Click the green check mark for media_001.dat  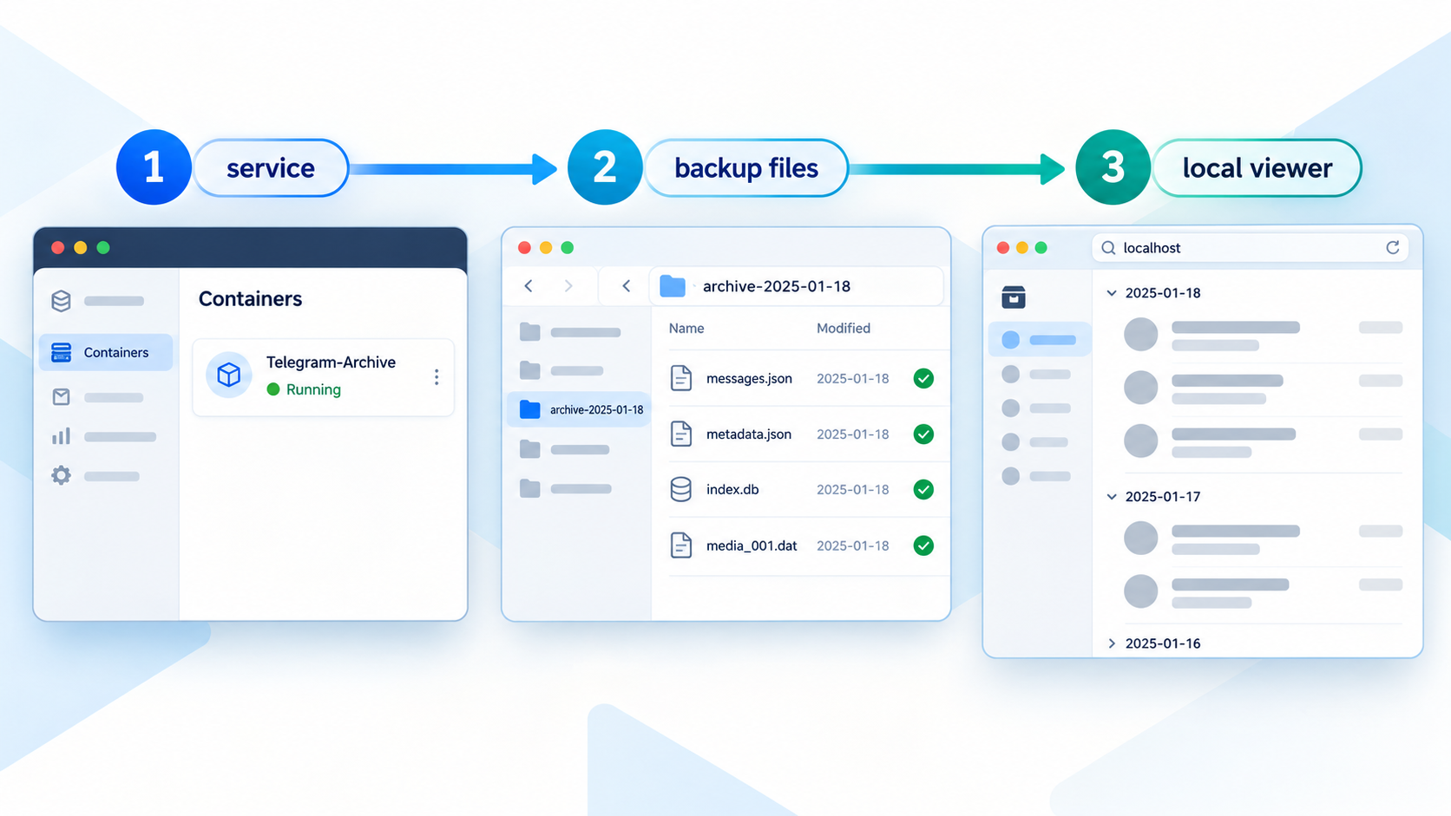point(923,545)
